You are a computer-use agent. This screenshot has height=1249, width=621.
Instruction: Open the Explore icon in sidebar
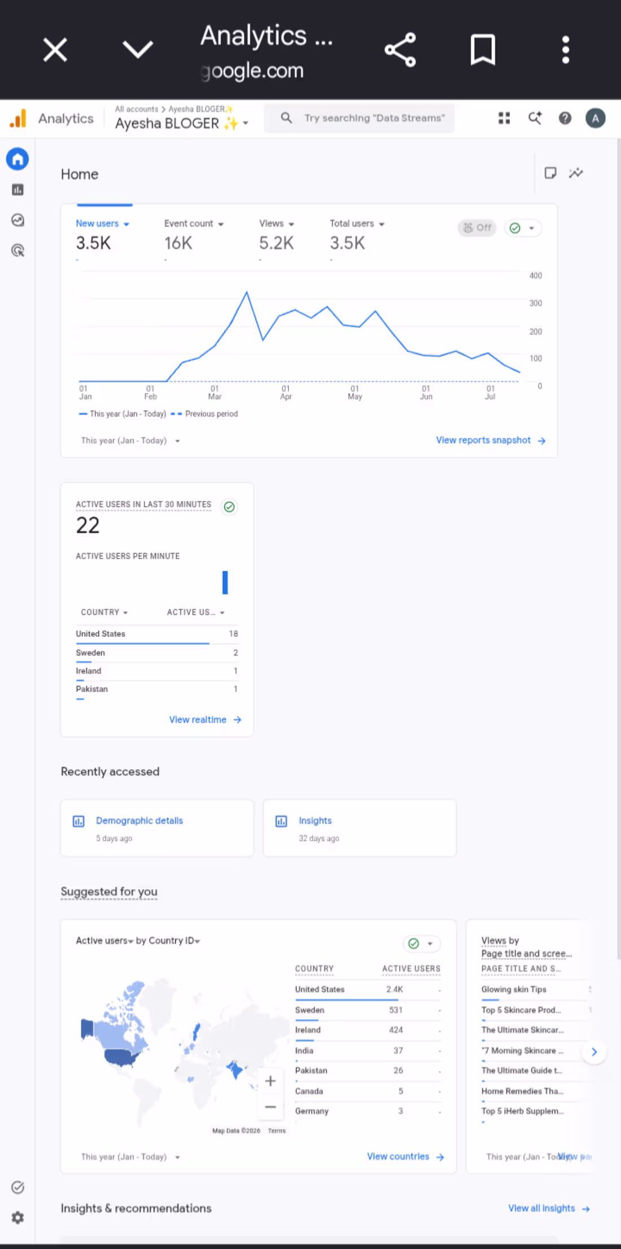18,220
